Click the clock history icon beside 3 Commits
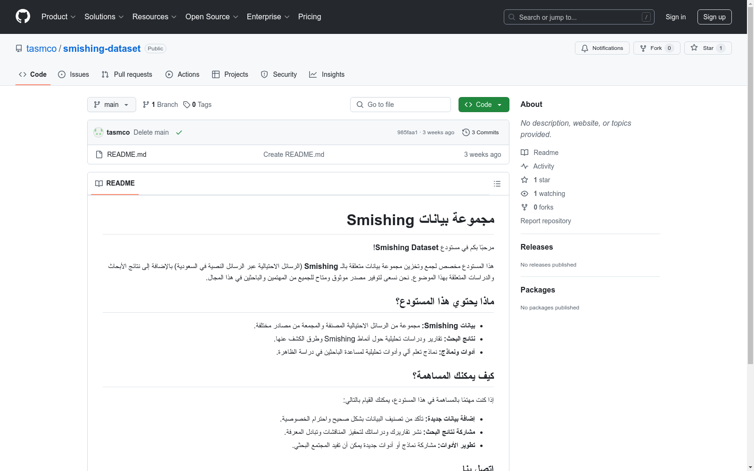 click(466, 132)
